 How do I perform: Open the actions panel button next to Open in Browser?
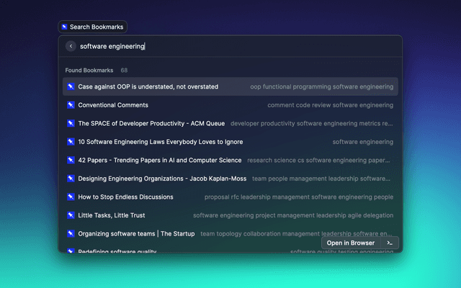pyautogui.click(x=390, y=243)
